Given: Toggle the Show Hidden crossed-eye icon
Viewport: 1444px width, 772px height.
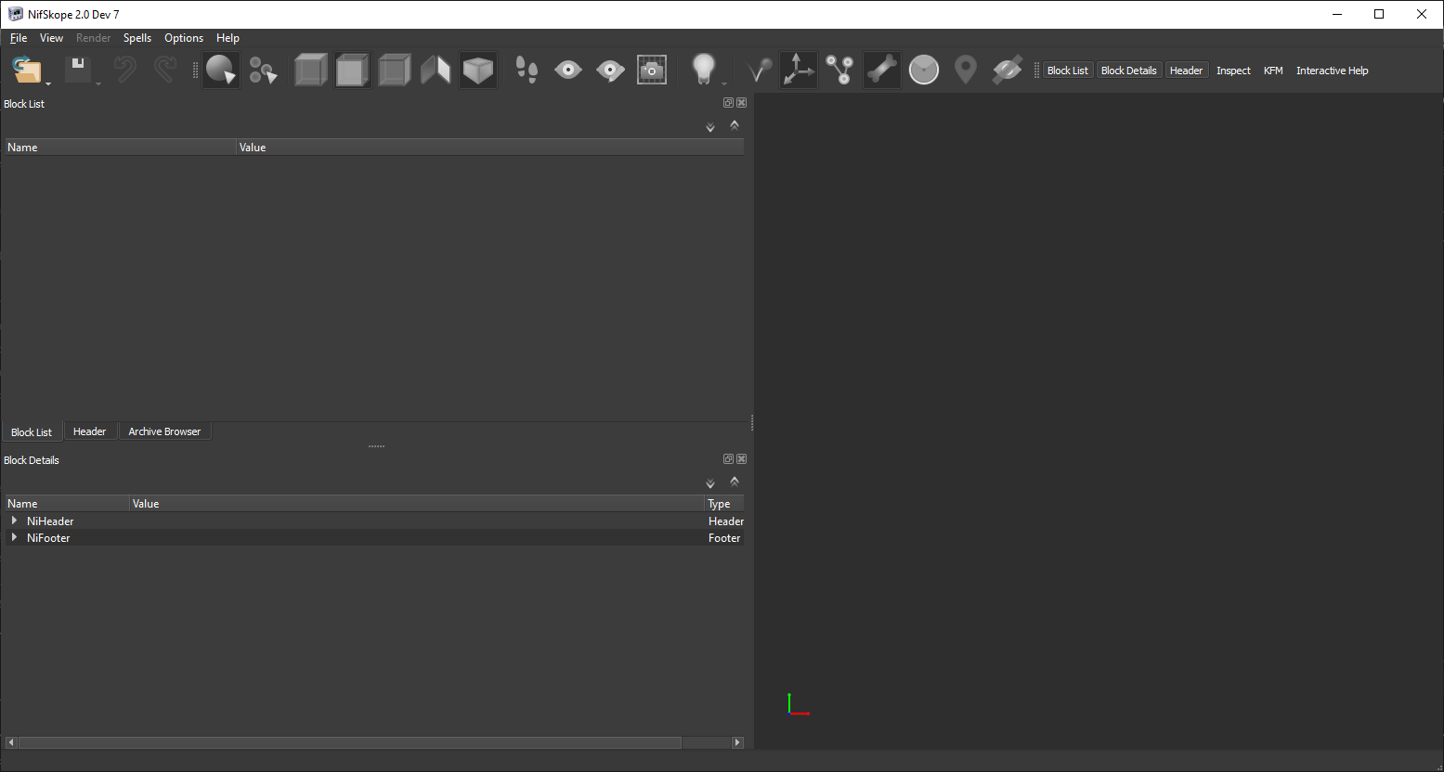Looking at the screenshot, I should pos(1008,71).
